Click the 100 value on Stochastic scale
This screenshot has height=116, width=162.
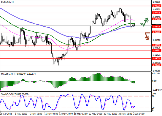click(154, 94)
